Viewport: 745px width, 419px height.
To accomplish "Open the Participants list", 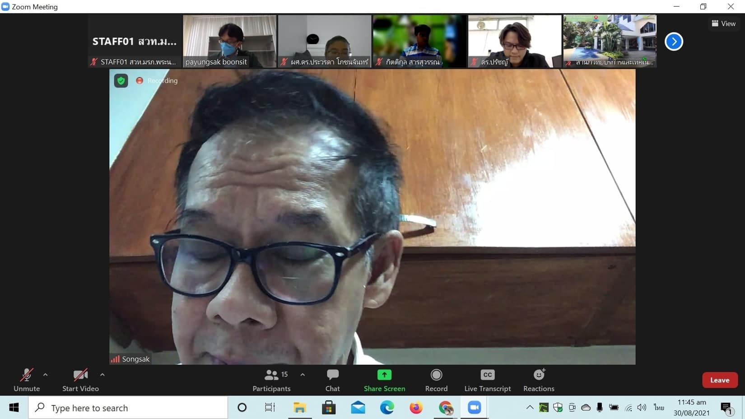I will click(x=271, y=380).
